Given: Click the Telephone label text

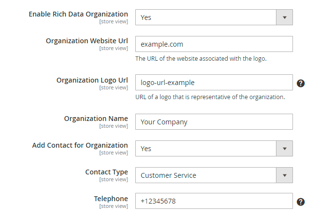Looking at the screenshot, I should pyautogui.click(x=111, y=199).
